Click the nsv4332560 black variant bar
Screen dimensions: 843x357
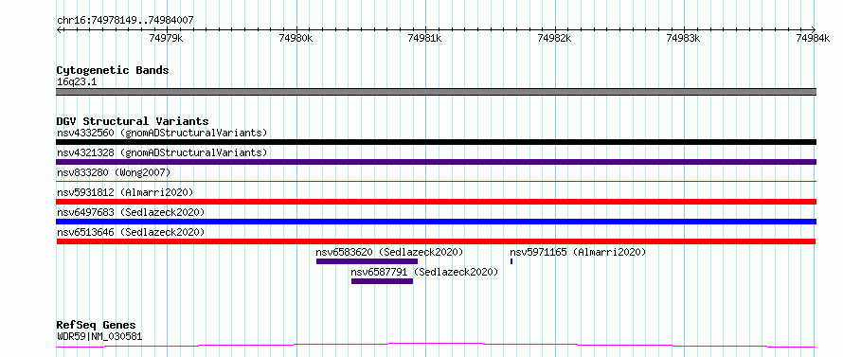(436, 142)
